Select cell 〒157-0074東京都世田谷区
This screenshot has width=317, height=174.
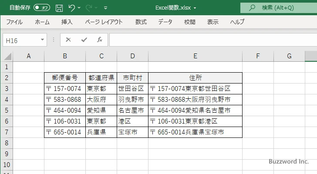[x=195, y=89]
